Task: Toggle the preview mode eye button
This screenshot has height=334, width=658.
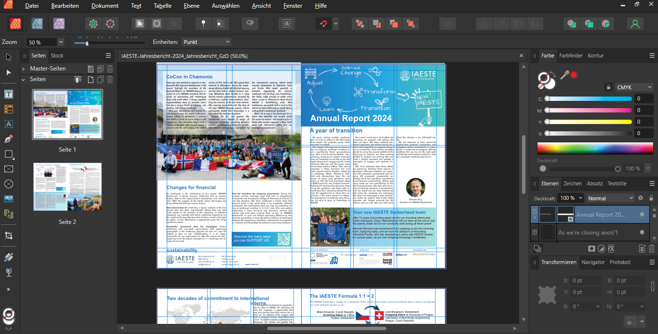Action: (x=250, y=23)
